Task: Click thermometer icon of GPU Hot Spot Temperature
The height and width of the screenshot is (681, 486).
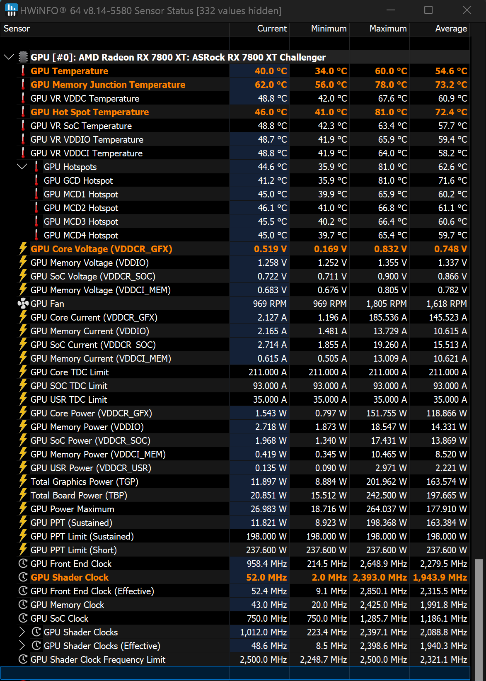Action: tap(23, 112)
